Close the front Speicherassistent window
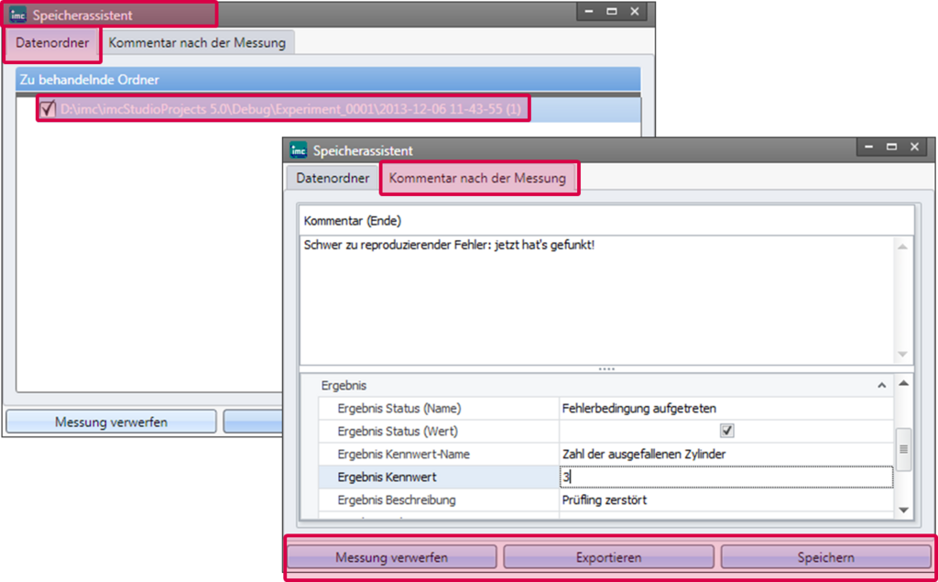938x582 pixels. point(913,147)
